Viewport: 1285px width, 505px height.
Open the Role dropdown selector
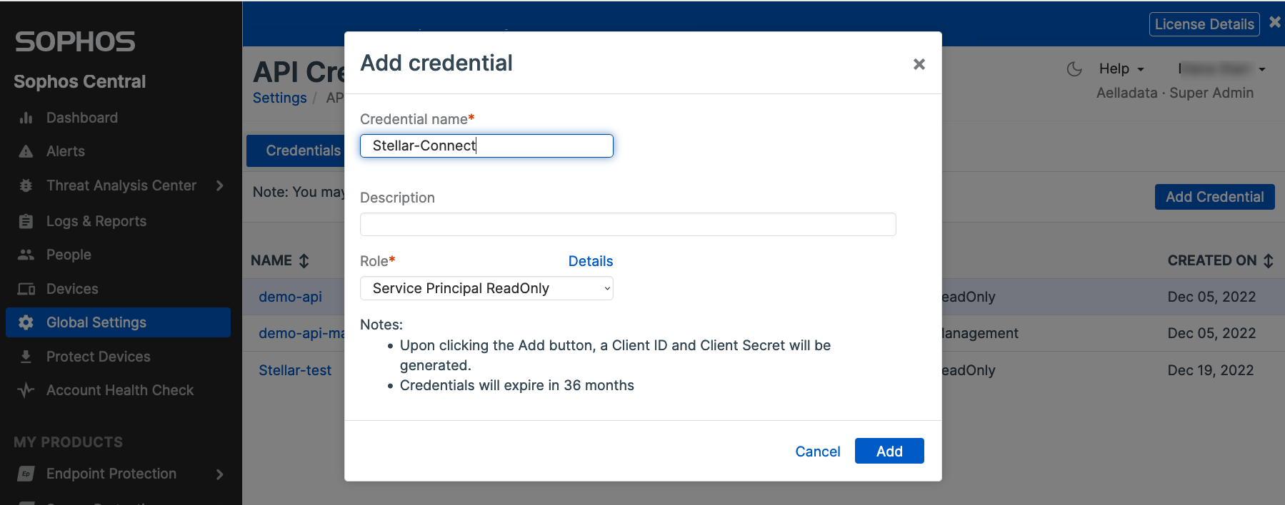click(x=486, y=288)
